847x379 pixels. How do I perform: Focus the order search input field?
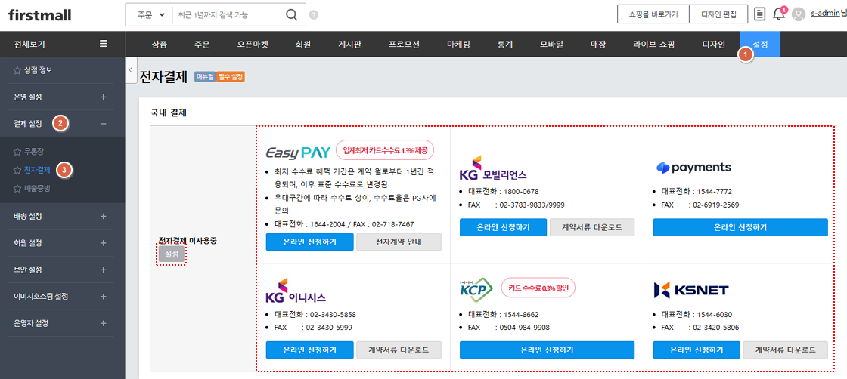click(x=228, y=15)
